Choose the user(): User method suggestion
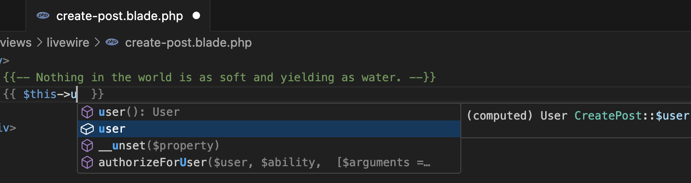The height and width of the screenshot is (183, 691). pyautogui.click(x=269, y=112)
